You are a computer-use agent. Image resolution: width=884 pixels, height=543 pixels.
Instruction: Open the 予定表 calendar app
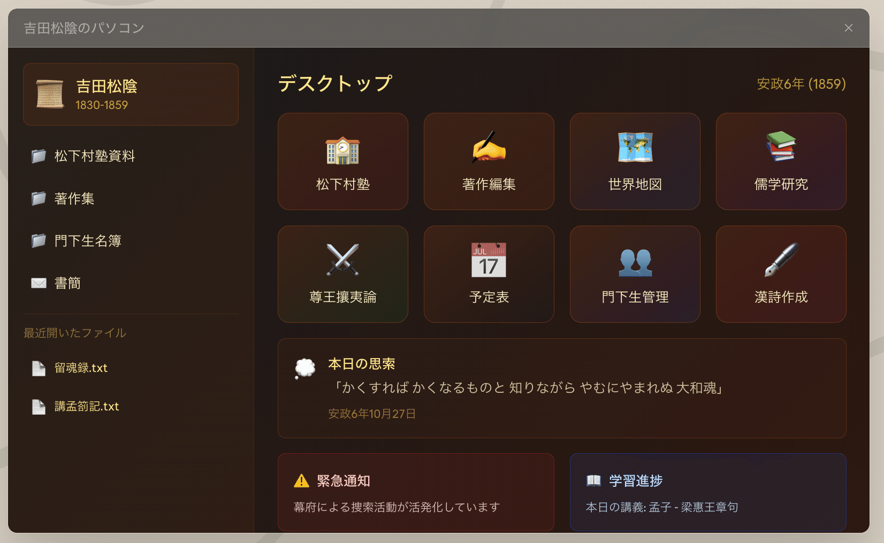[489, 274]
